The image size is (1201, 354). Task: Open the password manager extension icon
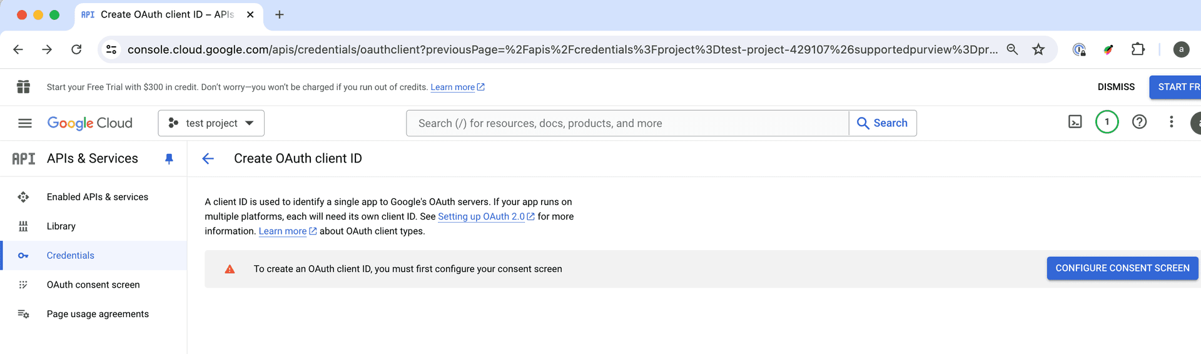tap(1079, 49)
